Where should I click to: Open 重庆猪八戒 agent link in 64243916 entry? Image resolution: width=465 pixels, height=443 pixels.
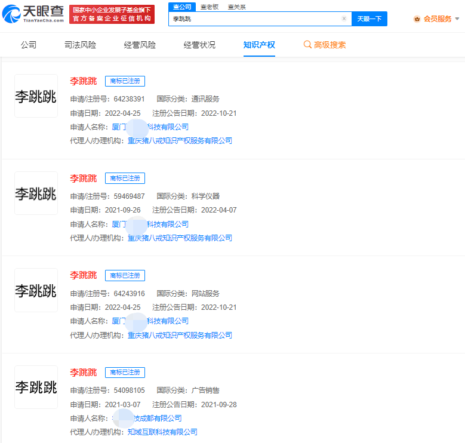point(180,335)
